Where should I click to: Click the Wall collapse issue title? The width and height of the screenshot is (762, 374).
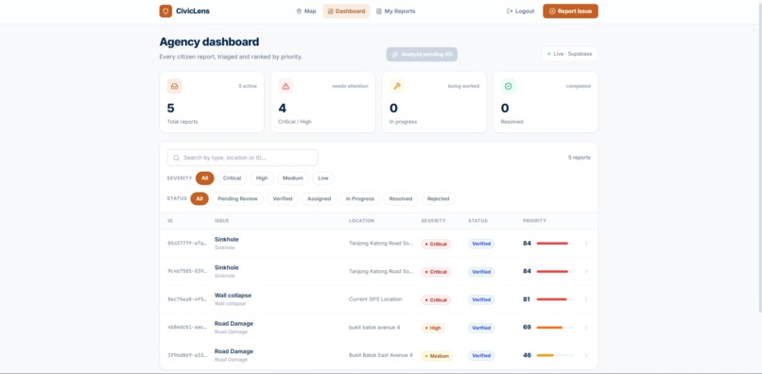click(233, 296)
